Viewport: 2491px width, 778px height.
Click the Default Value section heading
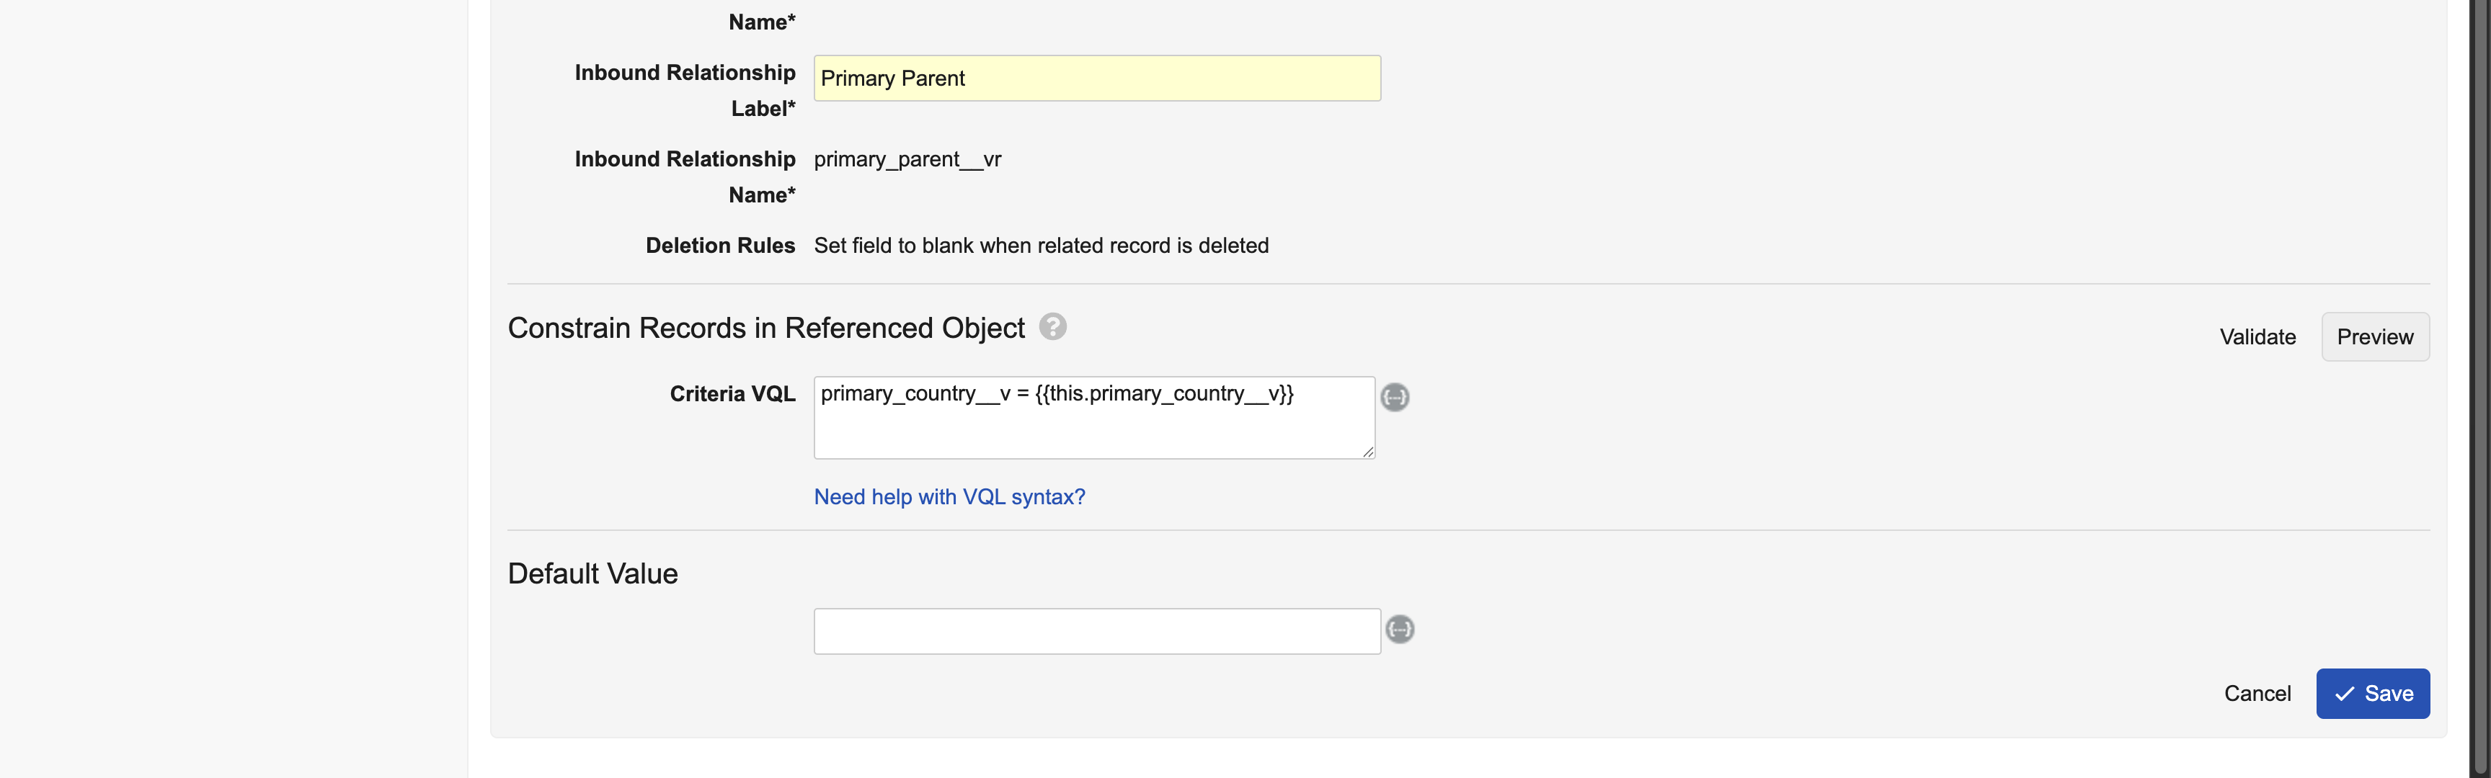592,573
